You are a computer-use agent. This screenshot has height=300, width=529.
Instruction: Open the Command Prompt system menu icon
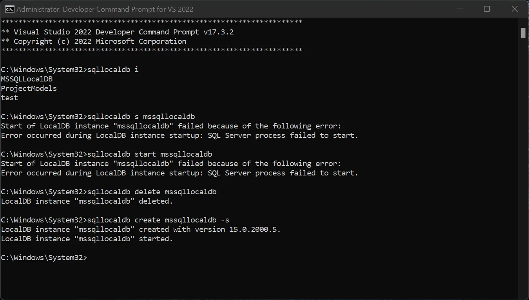(x=10, y=9)
